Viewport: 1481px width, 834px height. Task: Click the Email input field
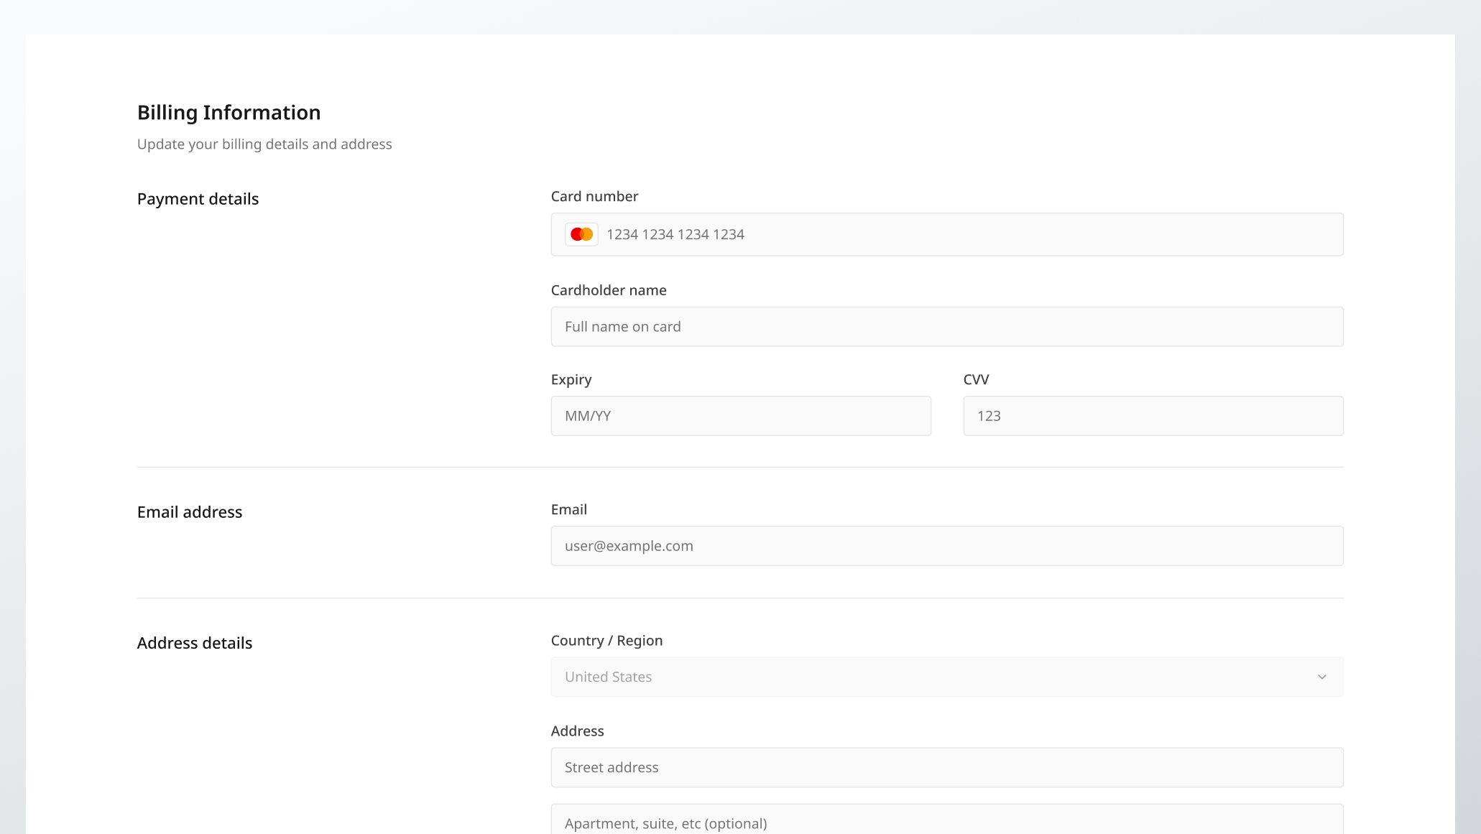(x=947, y=546)
